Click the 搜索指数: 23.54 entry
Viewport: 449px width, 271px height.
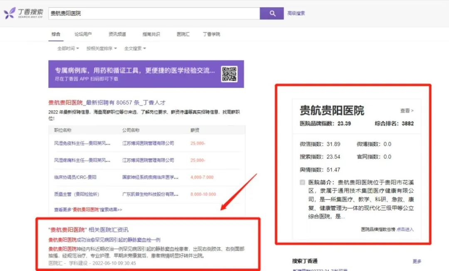click(x=320, y=157)
